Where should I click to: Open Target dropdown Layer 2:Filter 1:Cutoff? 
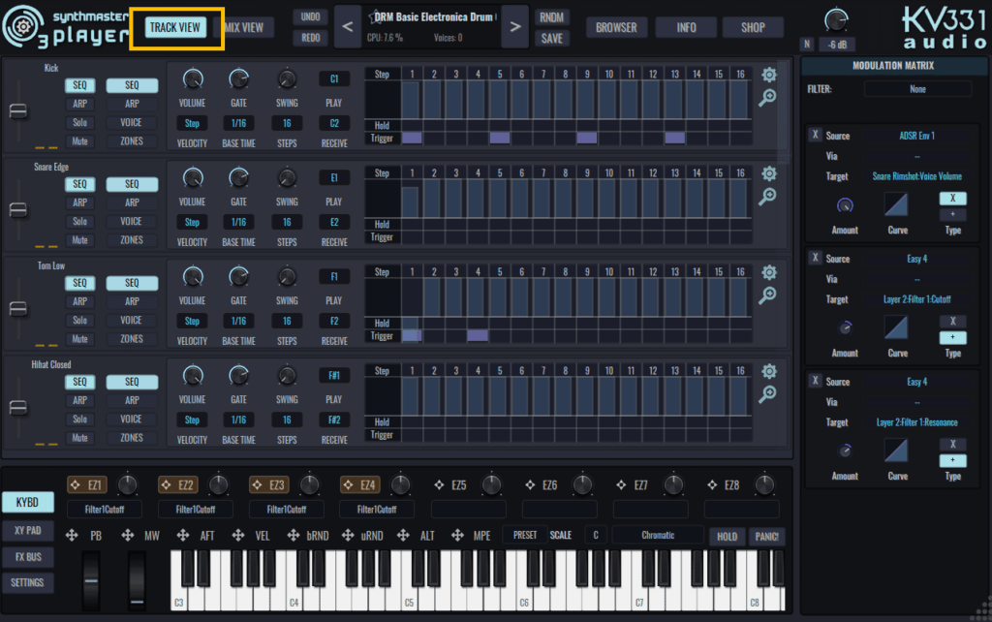(917, 299)
